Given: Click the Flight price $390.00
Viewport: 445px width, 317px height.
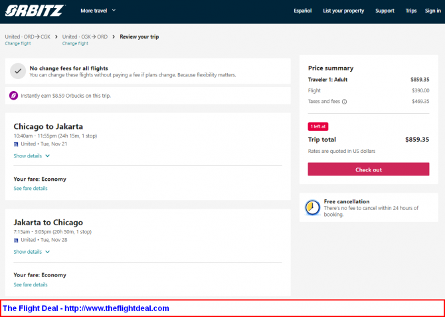Looking at the screenshot, I should pyautogui.click(x=420, y=90).
